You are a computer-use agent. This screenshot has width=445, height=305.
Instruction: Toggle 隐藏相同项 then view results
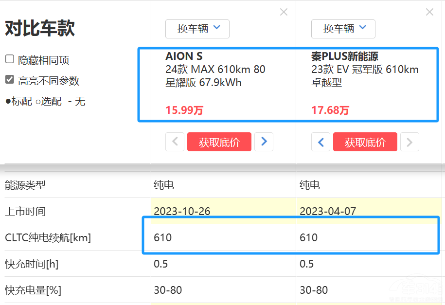point(9,59)
